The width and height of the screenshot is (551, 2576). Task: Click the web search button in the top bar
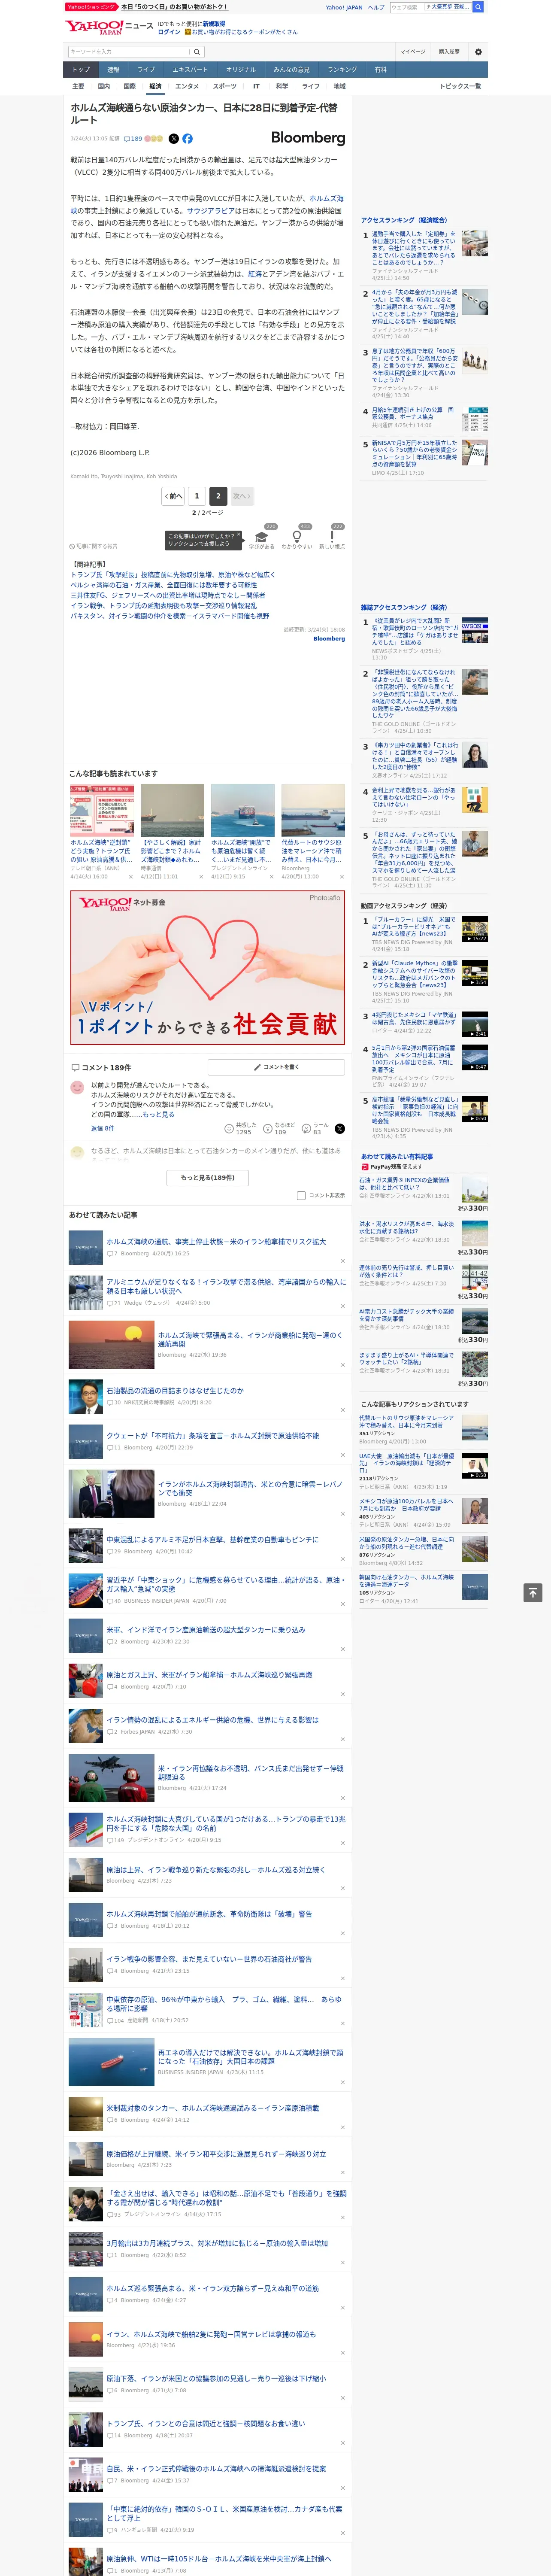(x=478, y=7)
